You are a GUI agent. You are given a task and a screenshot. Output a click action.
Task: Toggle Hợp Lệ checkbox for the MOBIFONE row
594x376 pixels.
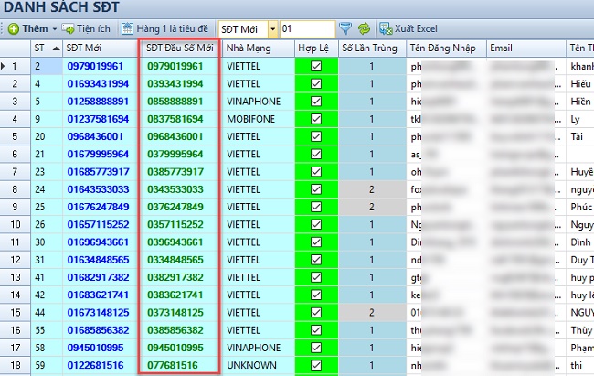(x=316, y=118)
